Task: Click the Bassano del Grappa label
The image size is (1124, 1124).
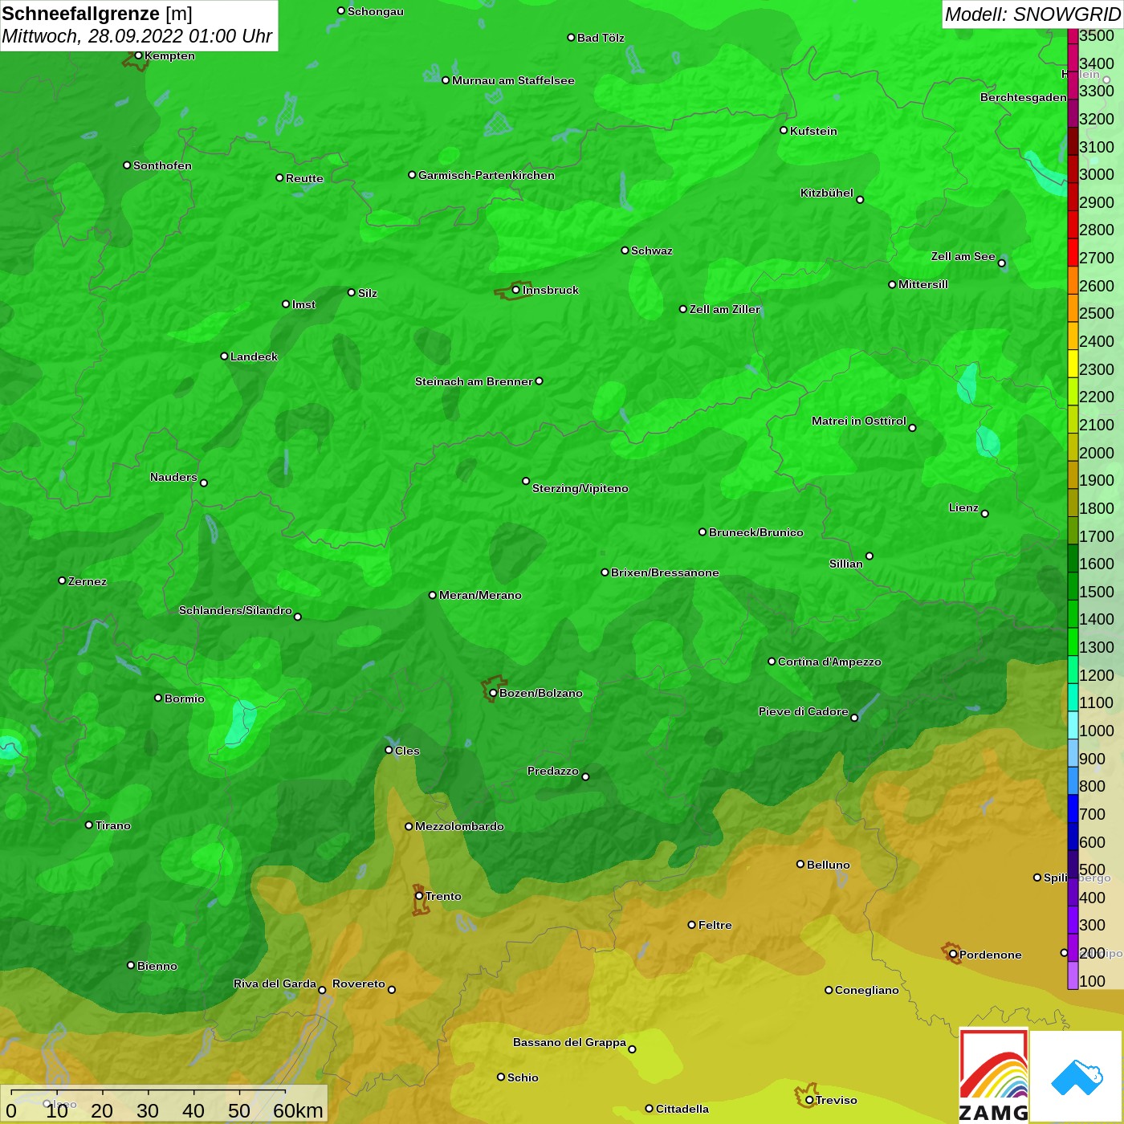Action: (x=570, y=1042)
